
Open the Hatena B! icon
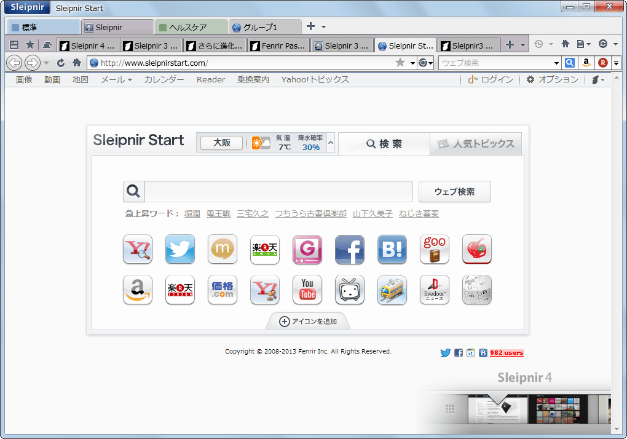click(392, 250)
